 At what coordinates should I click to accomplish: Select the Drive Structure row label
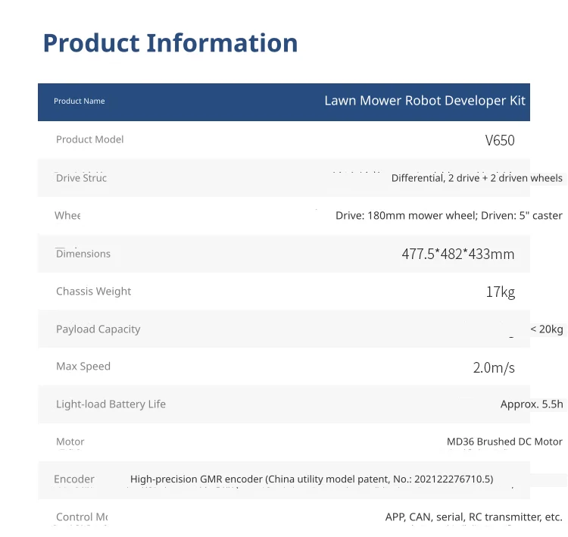pos(81,178)
